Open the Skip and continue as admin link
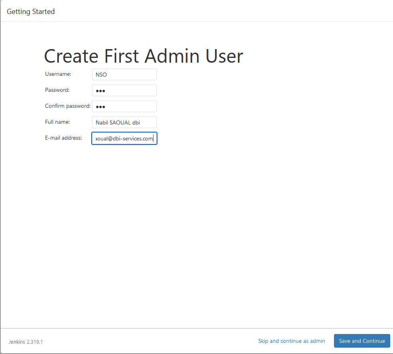This screenshot has width=393, height=354. tap(291, 341)
